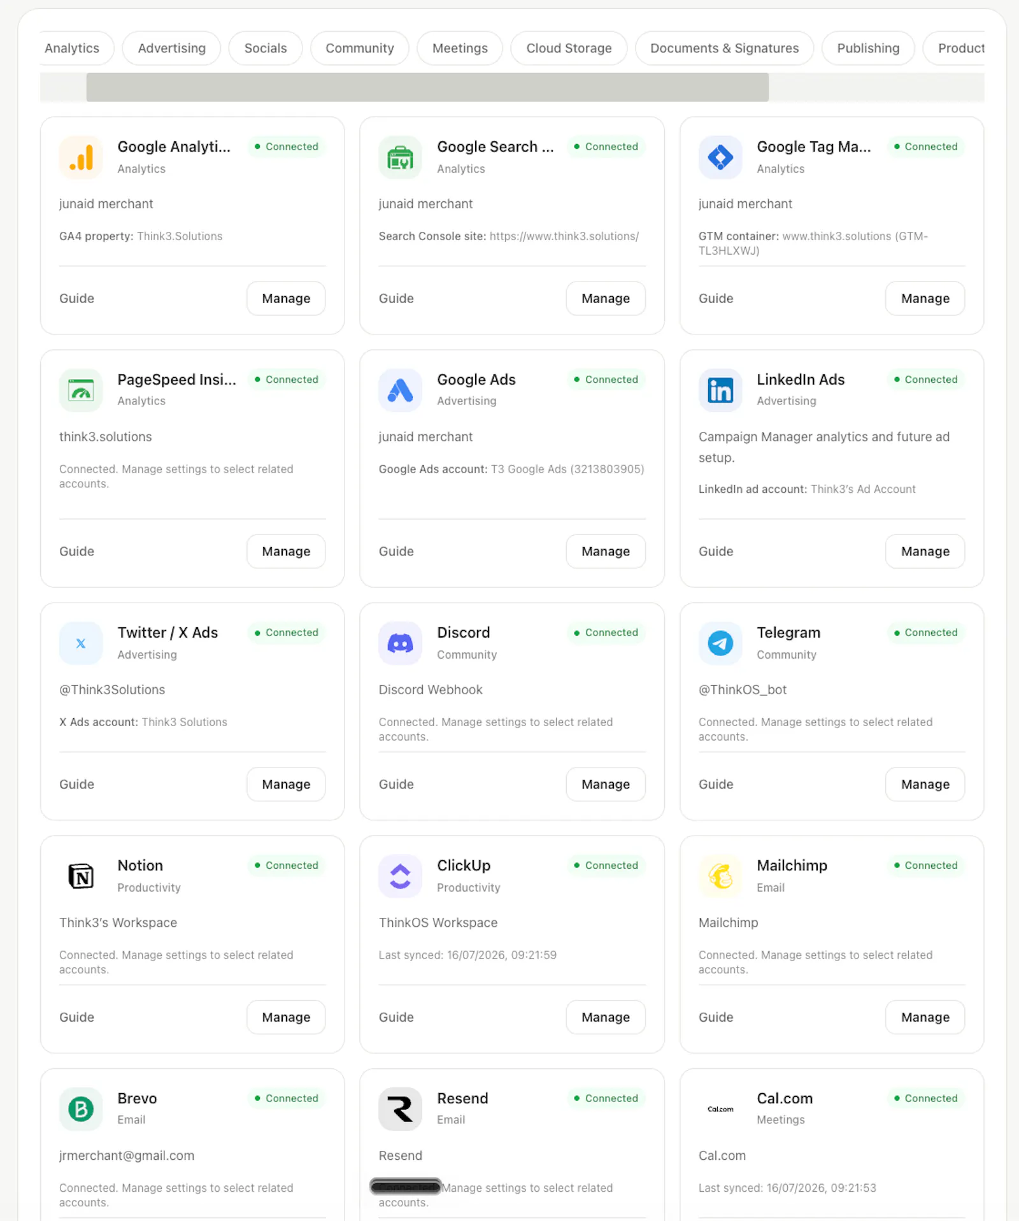
Task: Click the Notion logo icon
Action: point(81,876)
